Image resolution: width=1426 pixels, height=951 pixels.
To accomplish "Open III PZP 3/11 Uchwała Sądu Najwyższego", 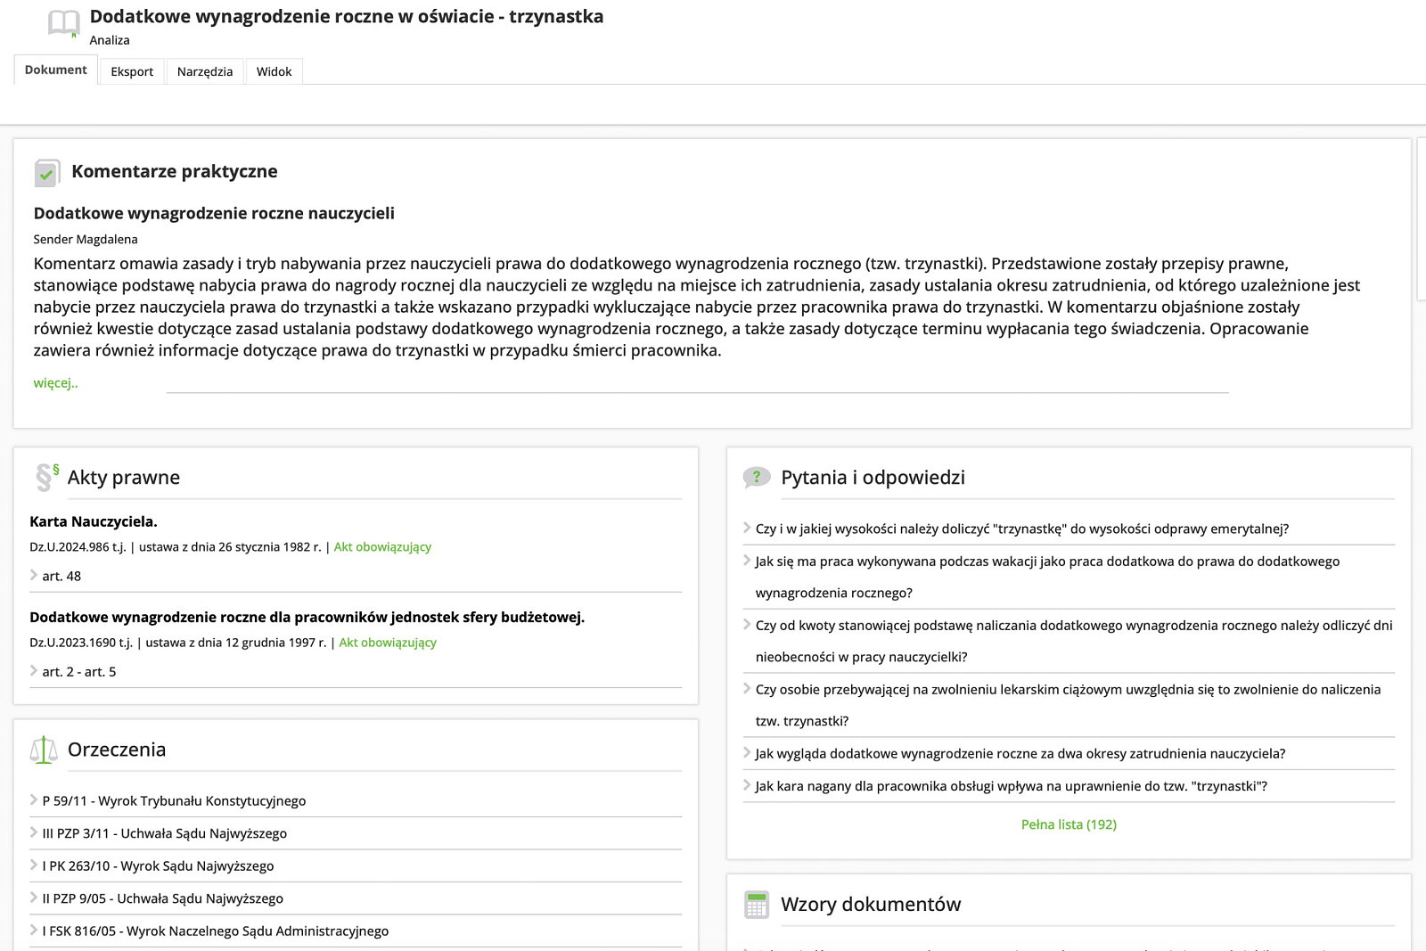I will click(x=164, y=833).
